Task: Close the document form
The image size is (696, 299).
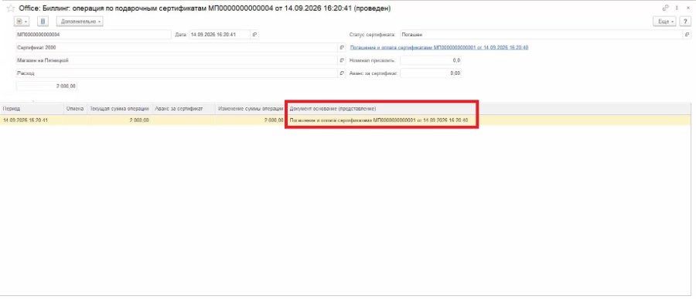Action: pos(688,8)
